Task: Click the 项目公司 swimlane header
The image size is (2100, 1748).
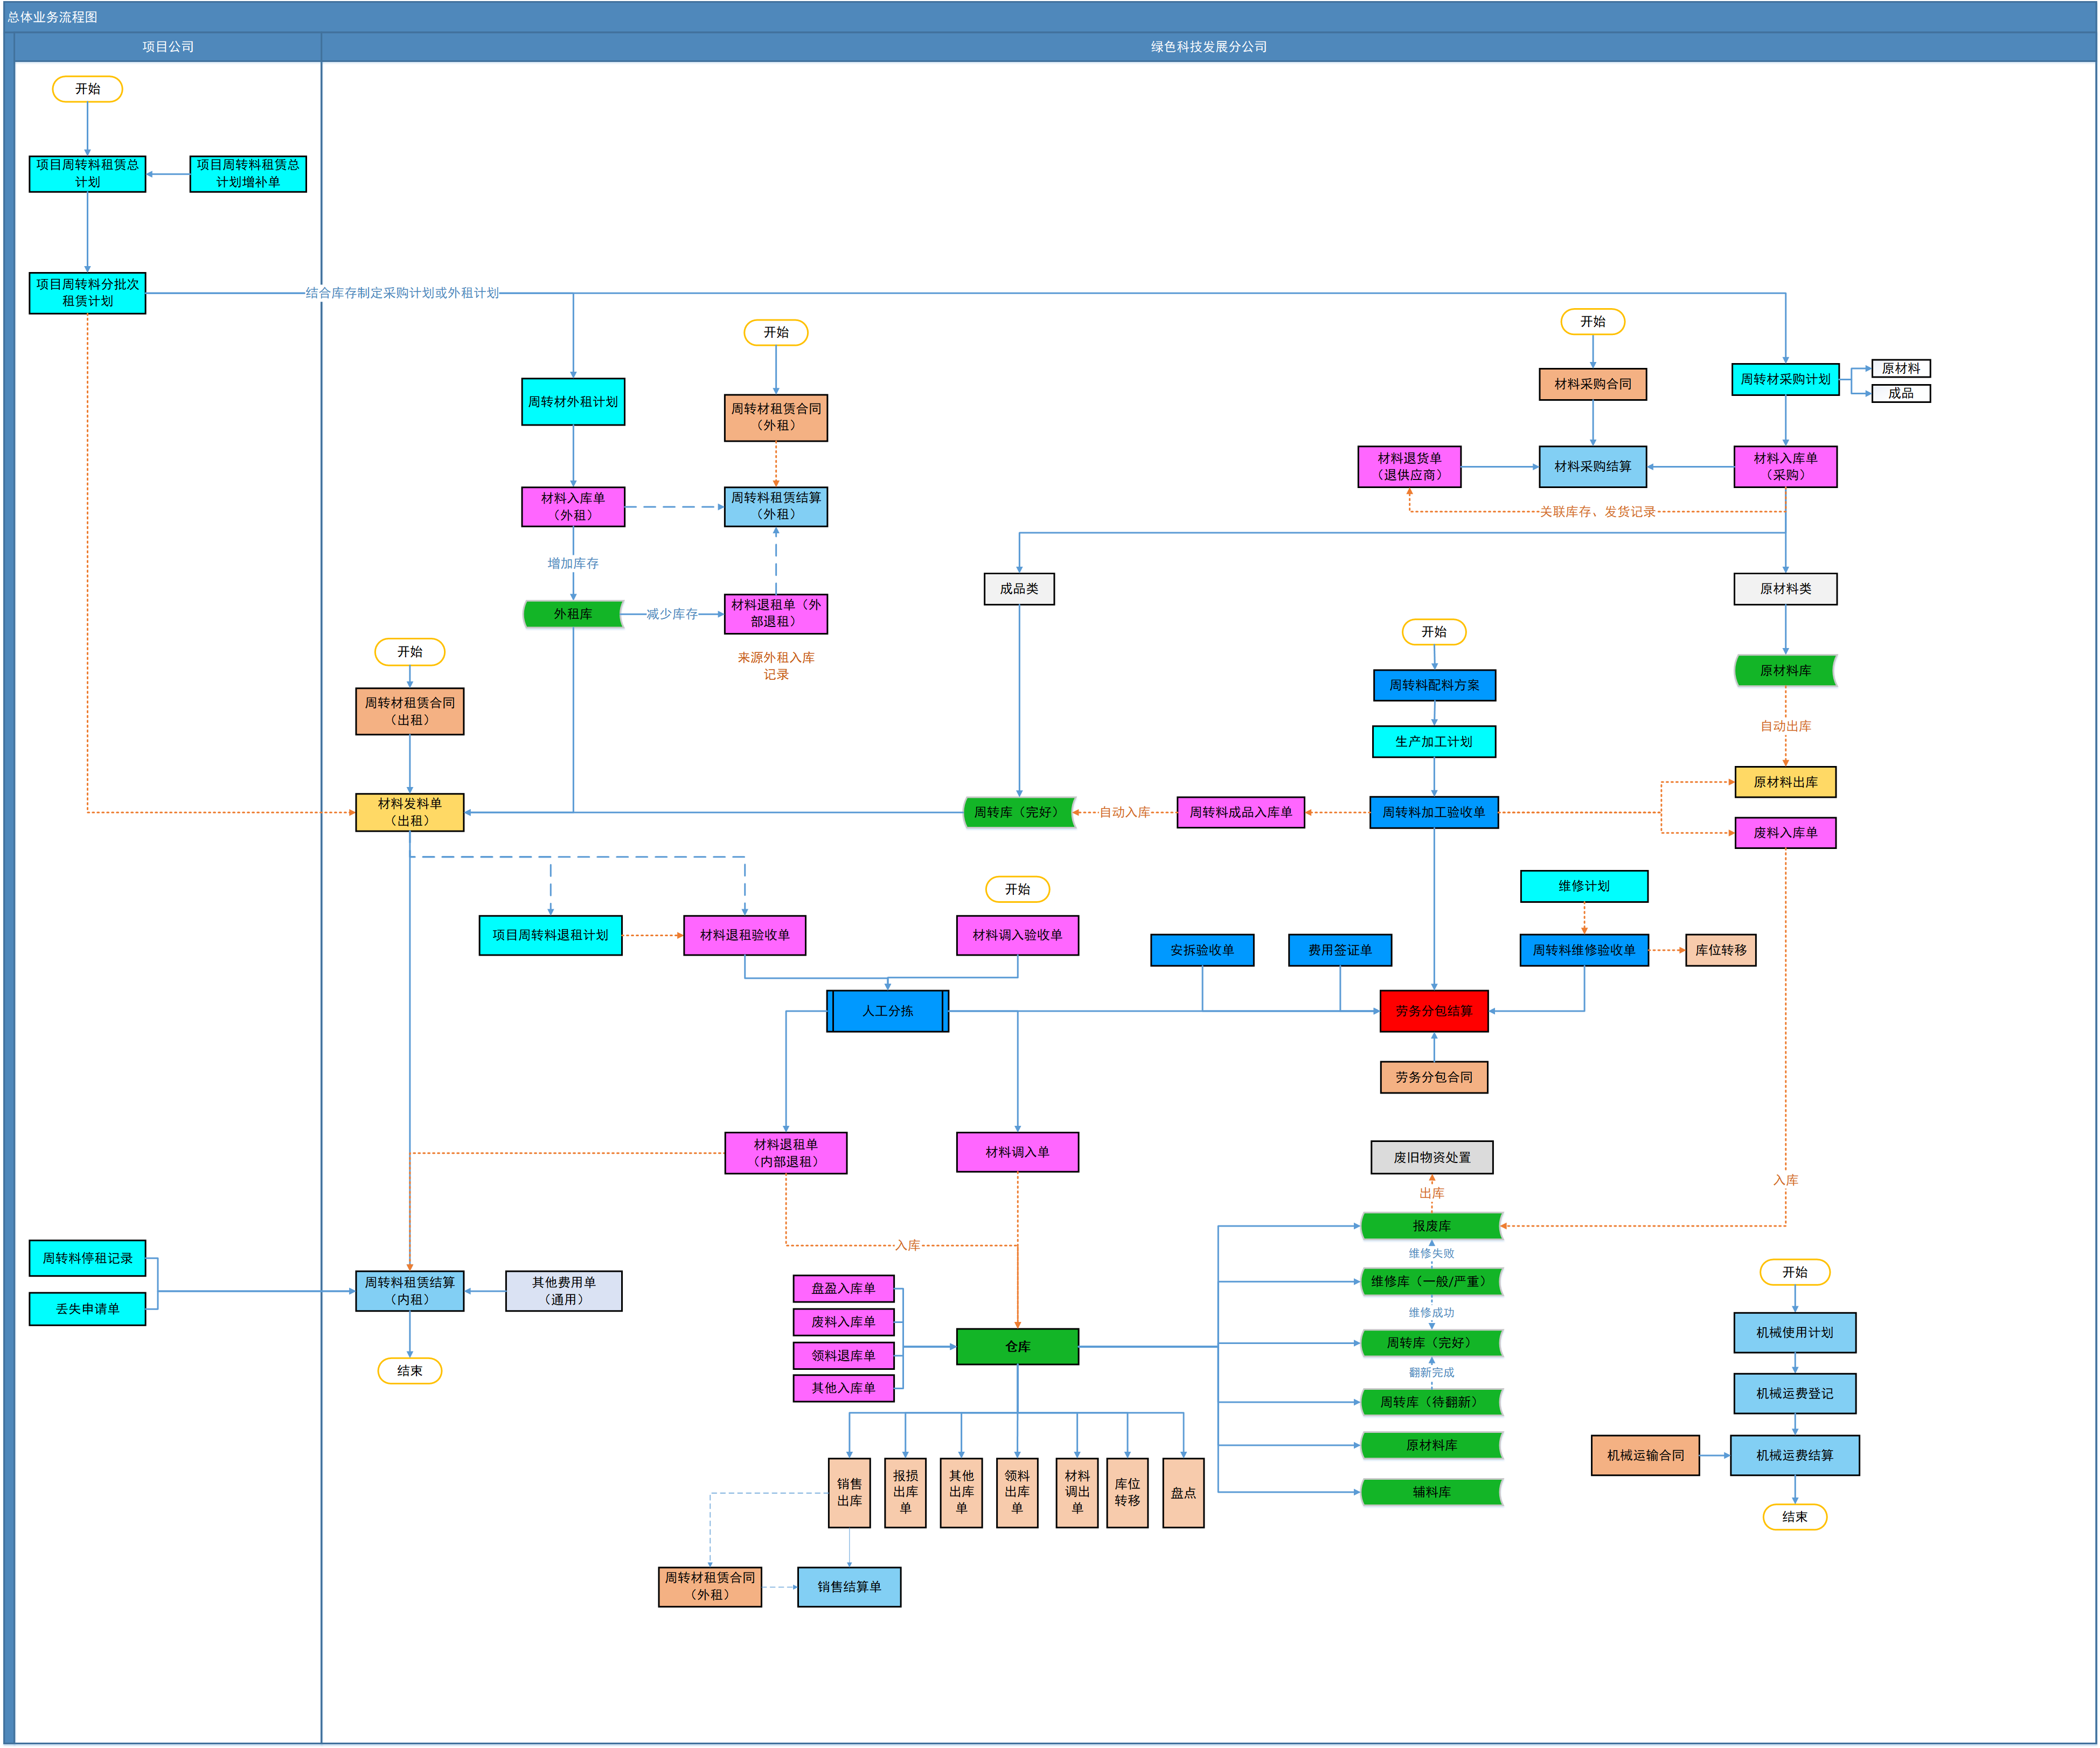Action: click(168, 47)
